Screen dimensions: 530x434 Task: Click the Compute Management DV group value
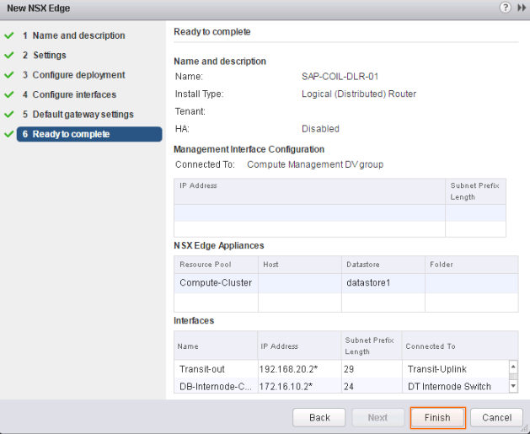point(315,164)
